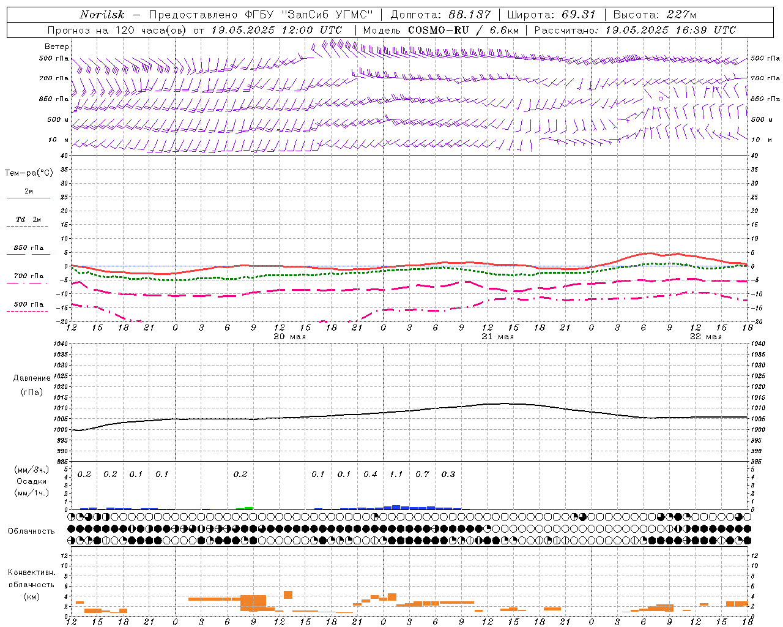Click the 850 гПа temperature legend entry
This screenshot has height=627, width=783.
tap(29, 248)
